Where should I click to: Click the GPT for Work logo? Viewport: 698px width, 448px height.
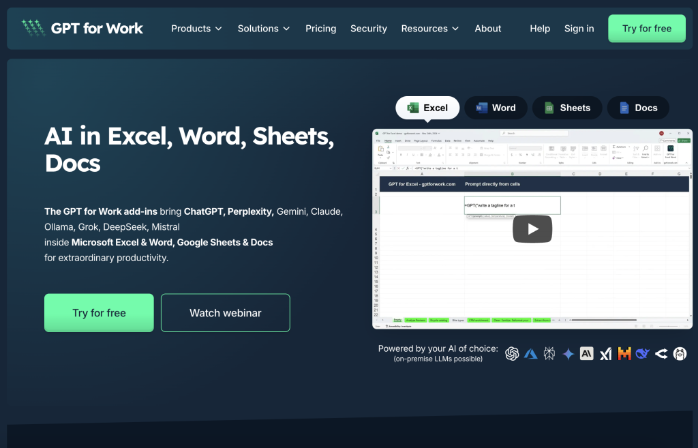point(82,29)
